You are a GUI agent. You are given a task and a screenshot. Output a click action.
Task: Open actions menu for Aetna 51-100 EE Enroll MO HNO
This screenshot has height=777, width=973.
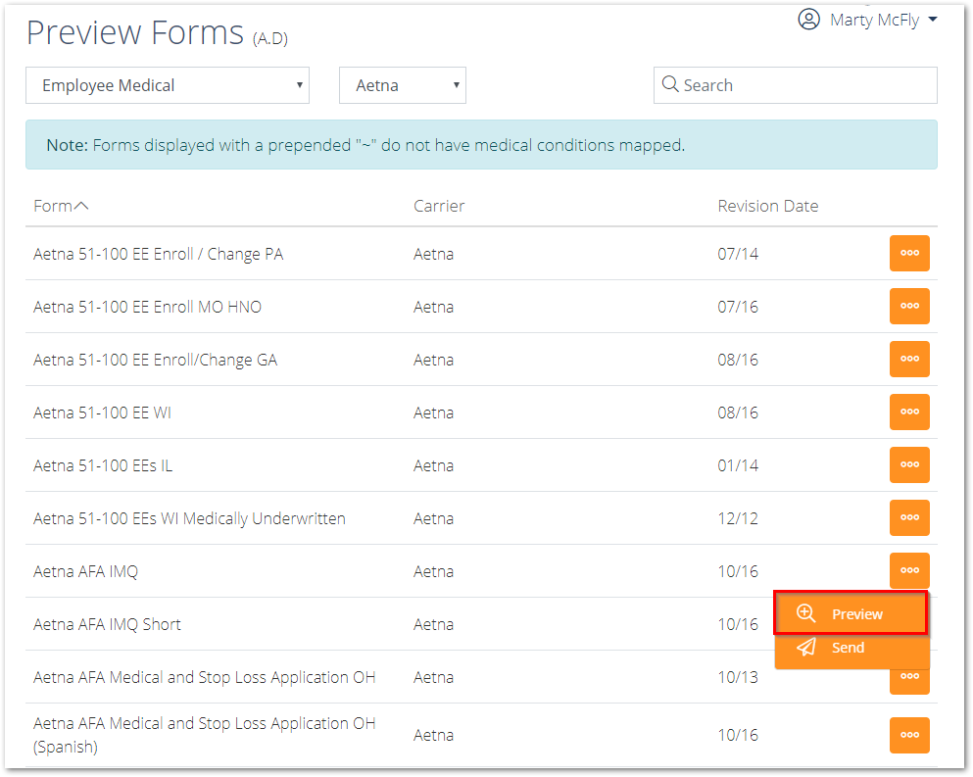click(909, 306)
